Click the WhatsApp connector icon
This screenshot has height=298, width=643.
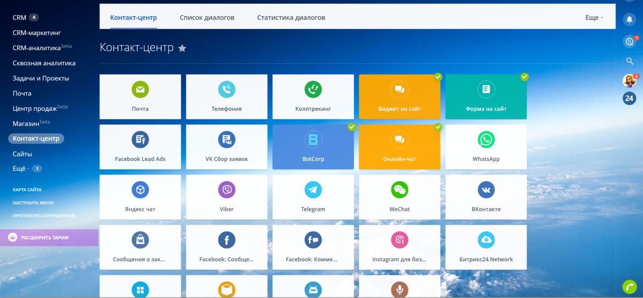(x=486, y=140)
